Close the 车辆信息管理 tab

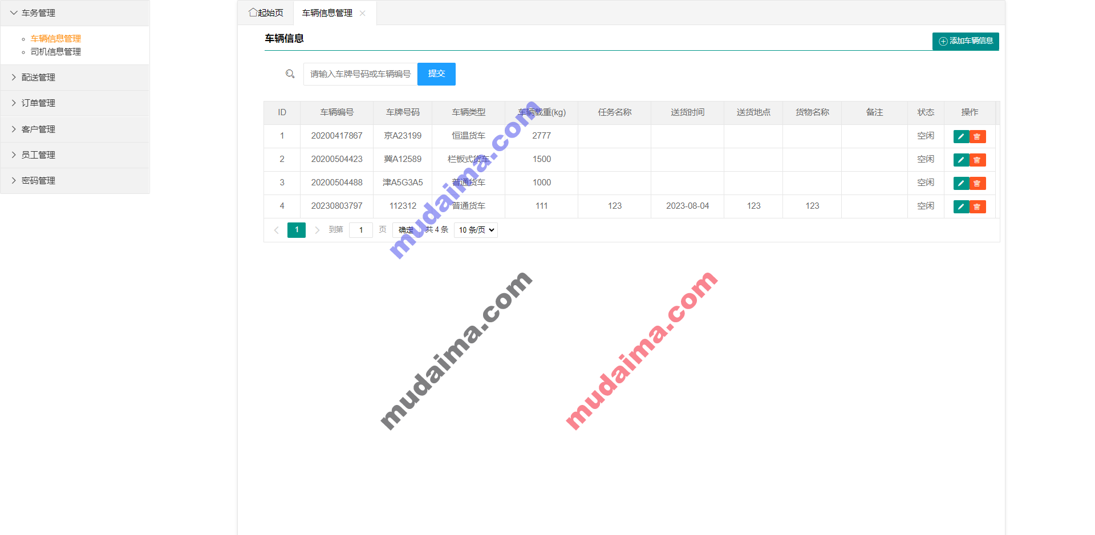click(362, 13)
